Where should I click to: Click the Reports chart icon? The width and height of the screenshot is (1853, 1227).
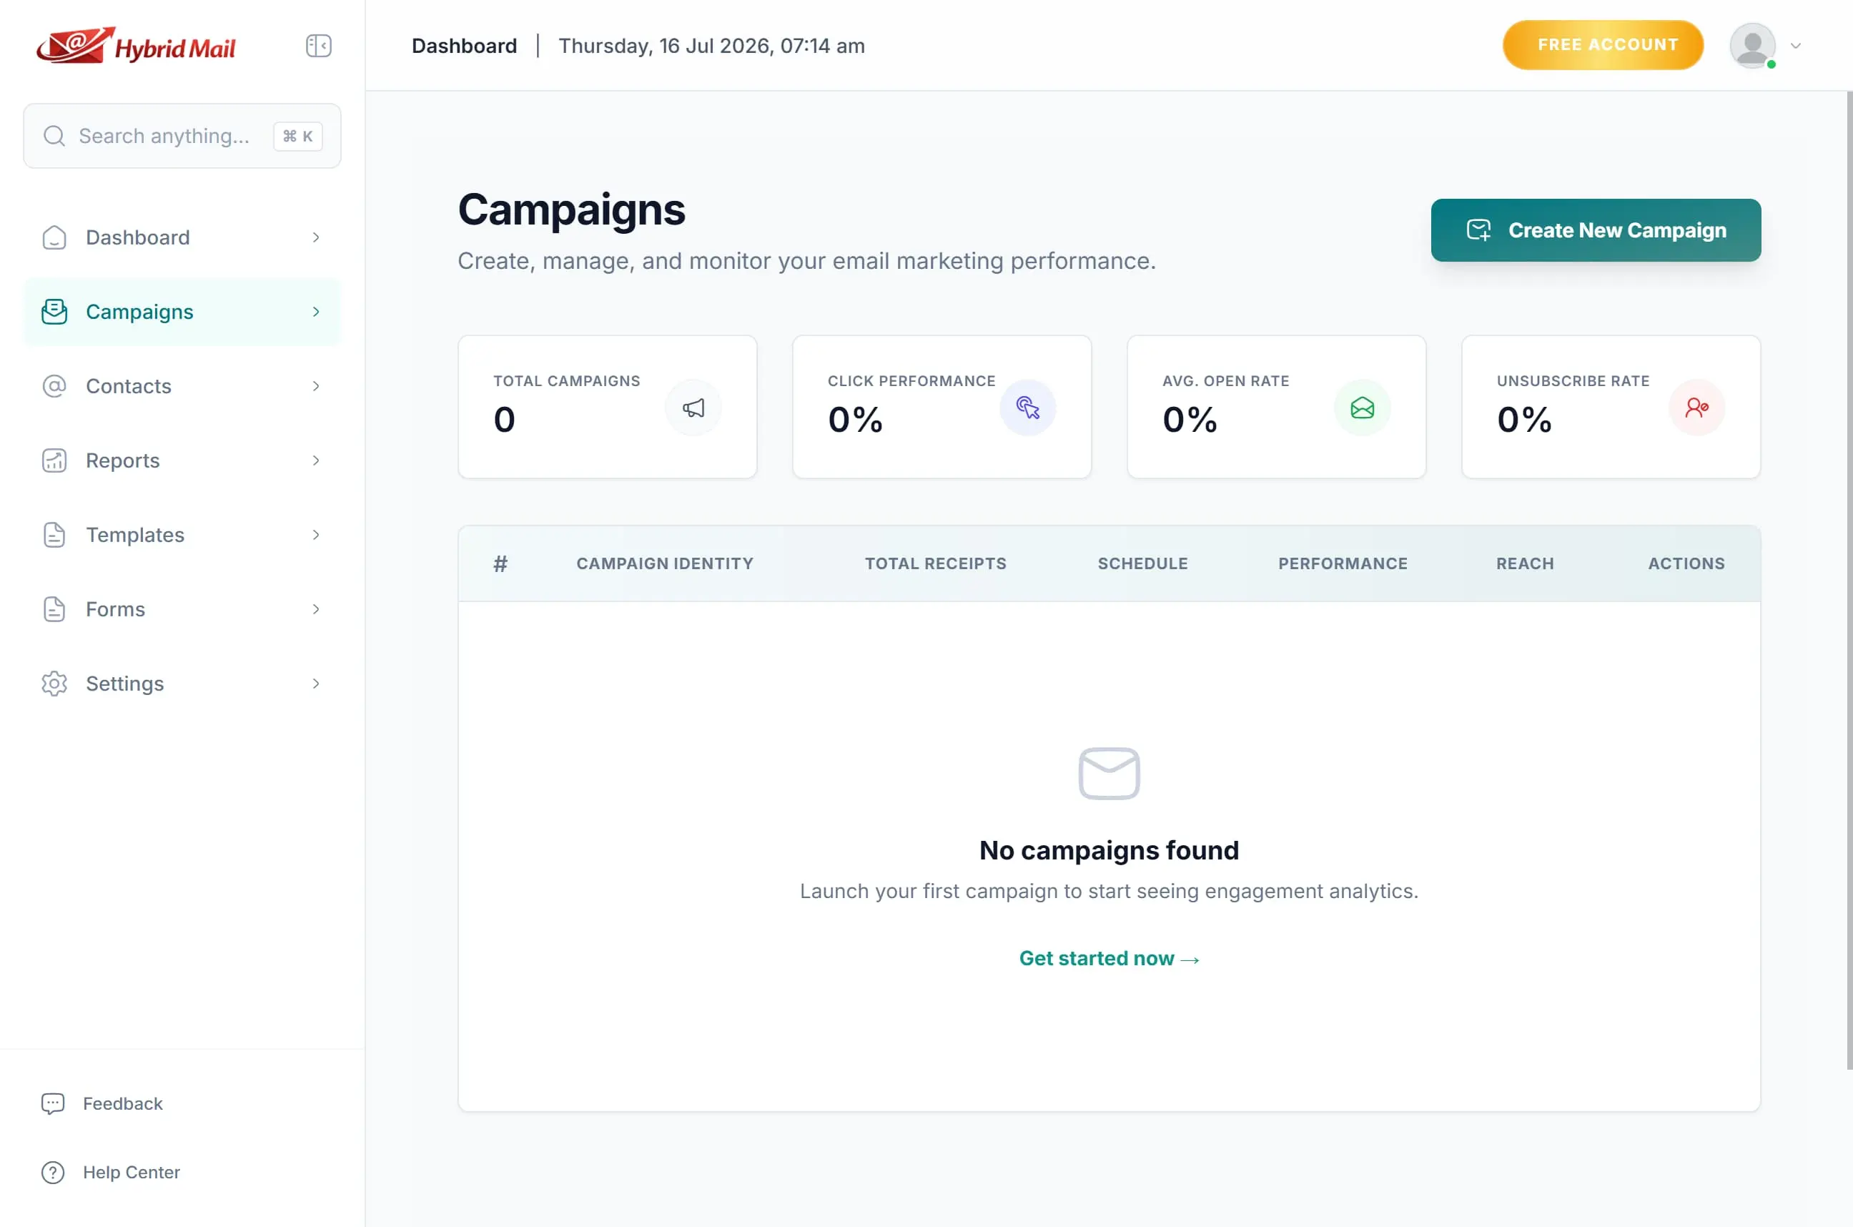54,460
